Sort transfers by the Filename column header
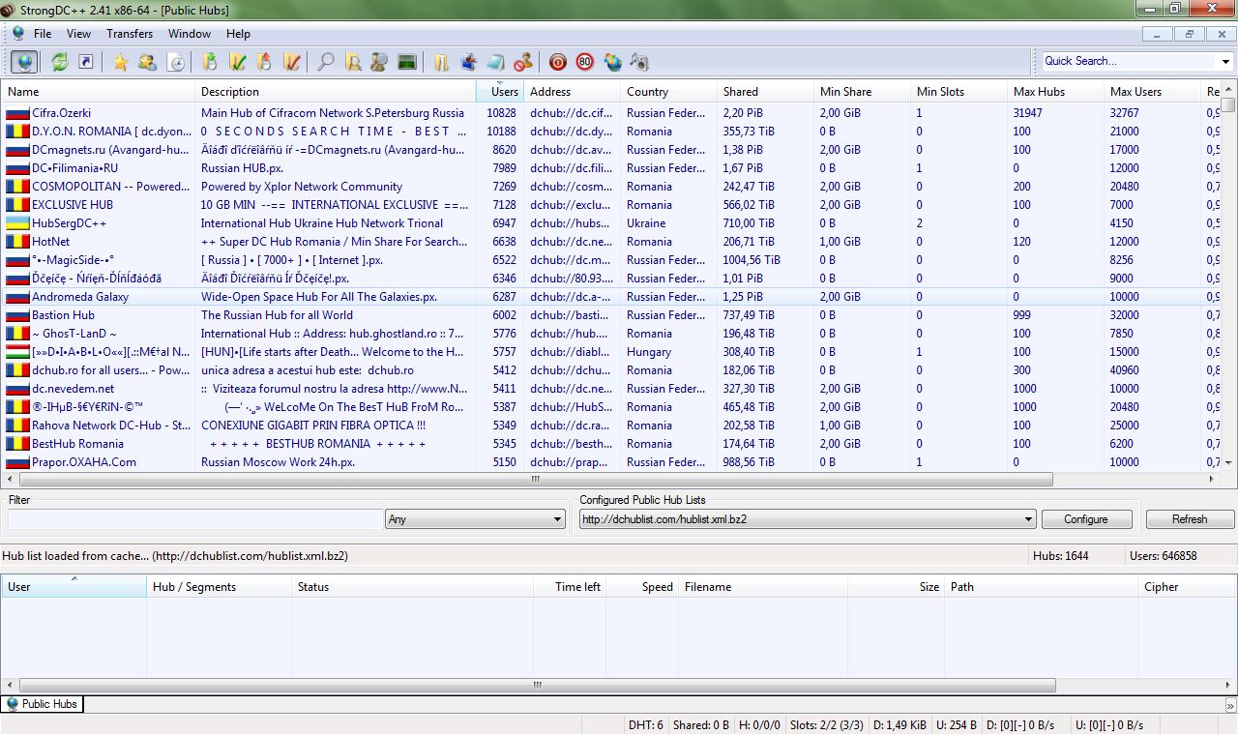The image size is (1238, 735). point(763,587)
